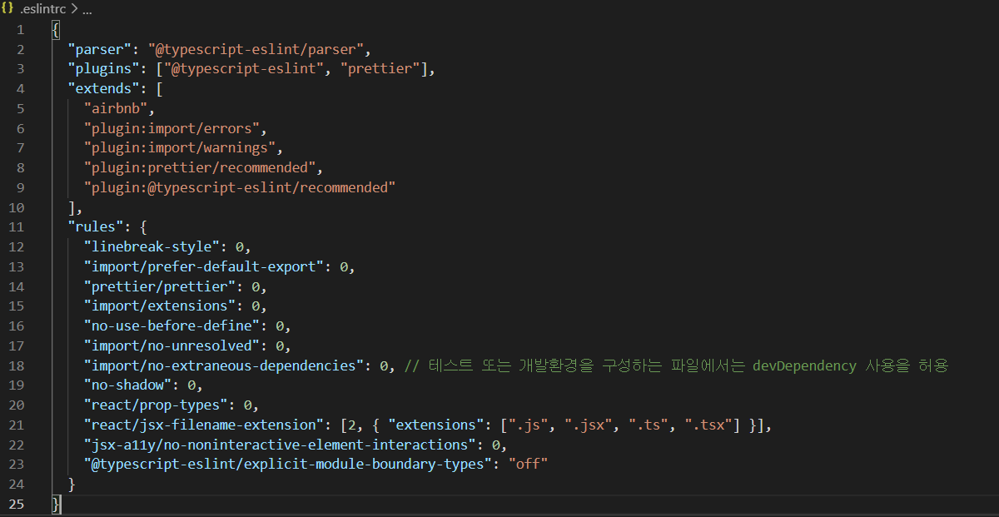The width and height of the screenshot is (999, 517).
Task: Click the JSON braces file icon in breadcrumb
Action: click(x=7, y=9)
